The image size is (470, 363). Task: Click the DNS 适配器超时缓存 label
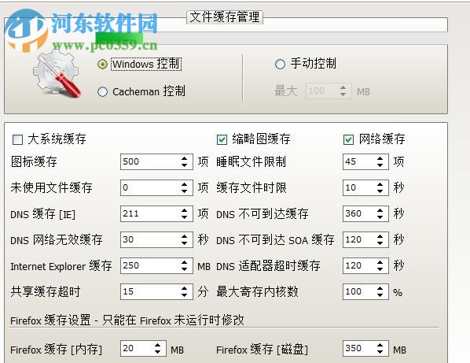[268, 265]
